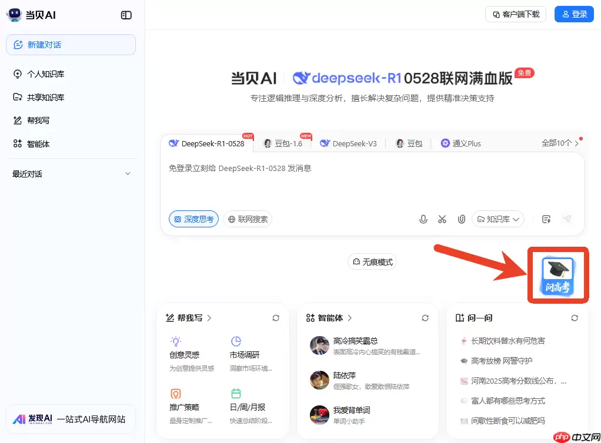Viewport: 601px width, 443px height.
Task: Open the prompt template icon beside send
Action: [x=546, y=219]
